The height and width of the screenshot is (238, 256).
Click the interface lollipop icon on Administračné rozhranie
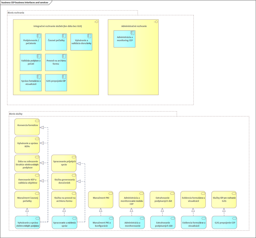click(x=156, y=22)
